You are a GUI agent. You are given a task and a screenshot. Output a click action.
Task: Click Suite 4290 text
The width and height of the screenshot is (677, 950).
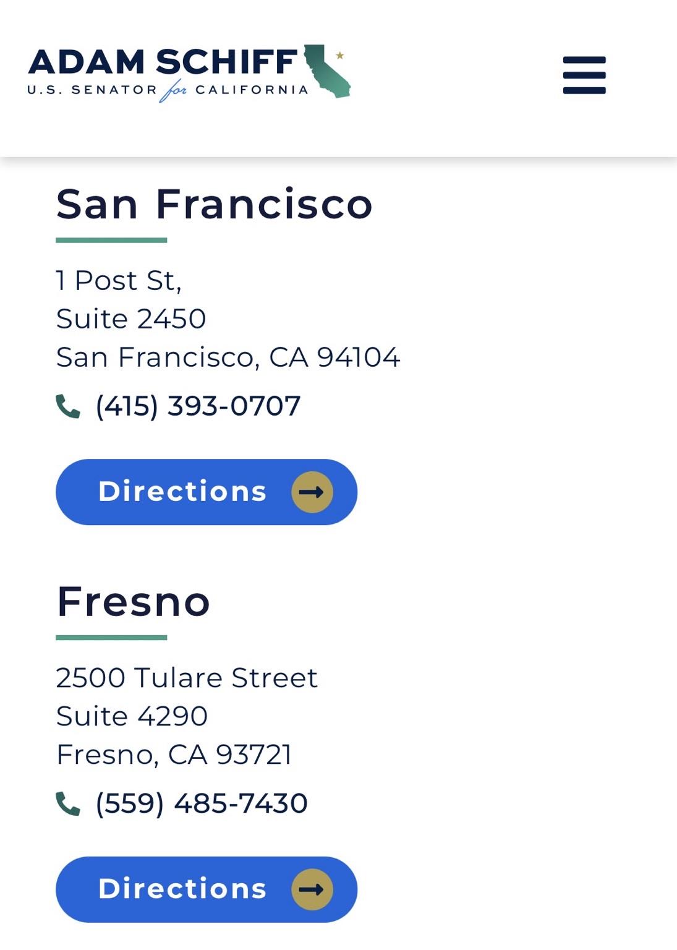click(132, 716)
